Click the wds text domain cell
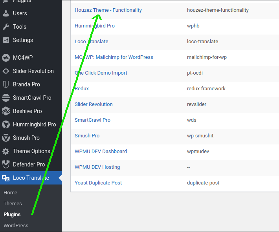279x232 pixels. (192, 120)
